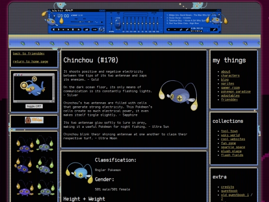This screenshot has width=269, height=202.
Task: Adjust the 60 Hz equalizer band slider
Action: point(124,23)
